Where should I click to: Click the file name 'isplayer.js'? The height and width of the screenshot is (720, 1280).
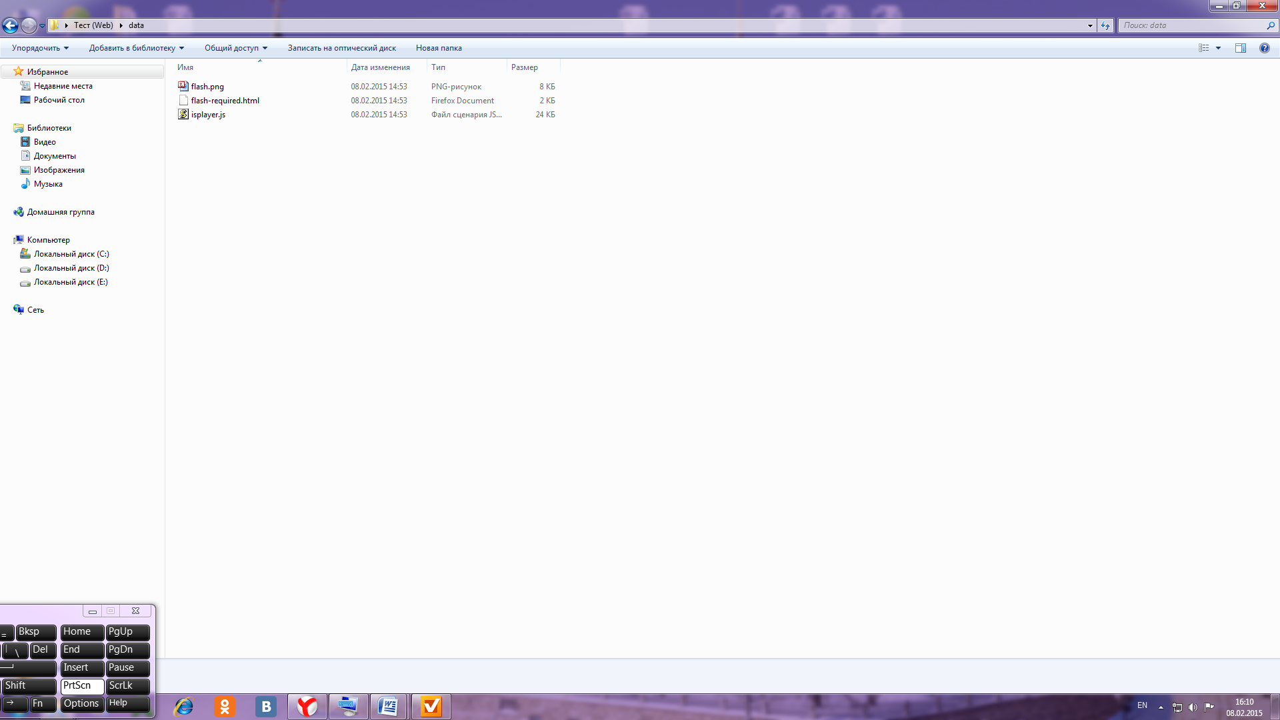click(x=208, y=115)
